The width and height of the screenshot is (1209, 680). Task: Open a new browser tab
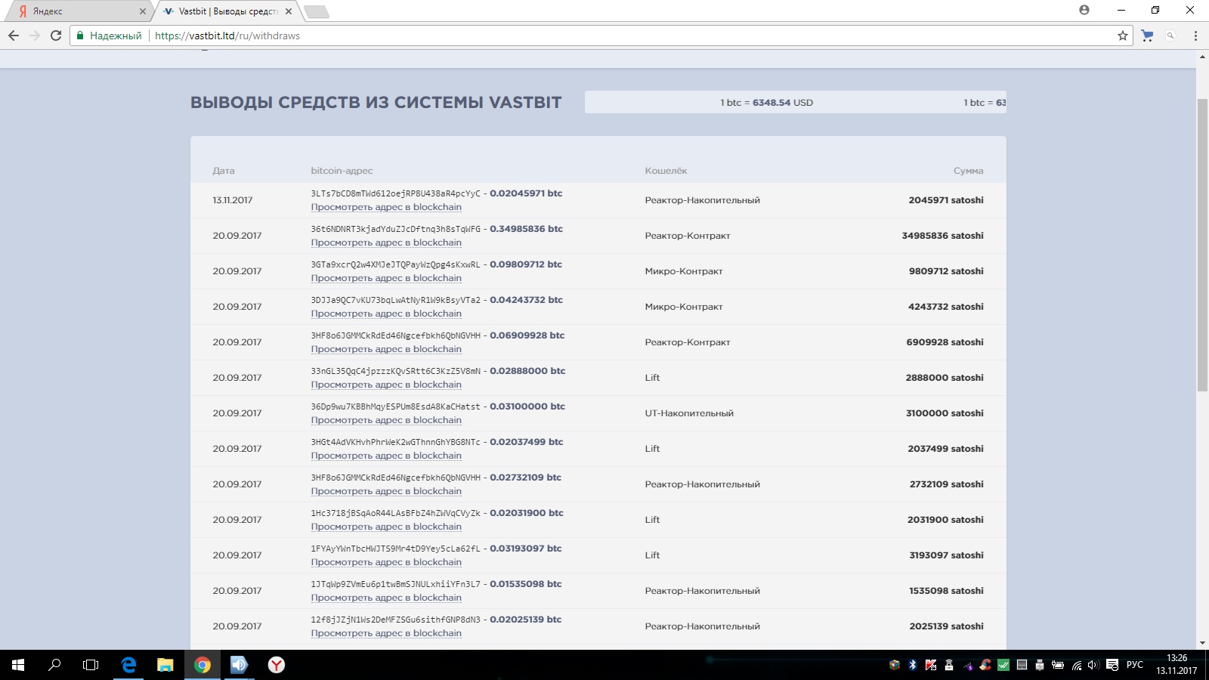pos(317,11)
